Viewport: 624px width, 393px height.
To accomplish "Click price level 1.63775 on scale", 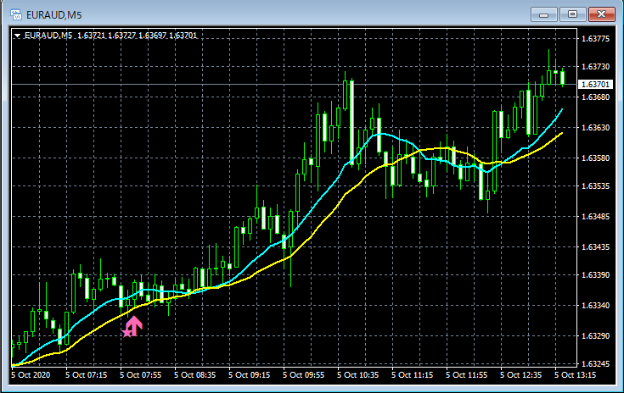I will click(x=595, y=38).
